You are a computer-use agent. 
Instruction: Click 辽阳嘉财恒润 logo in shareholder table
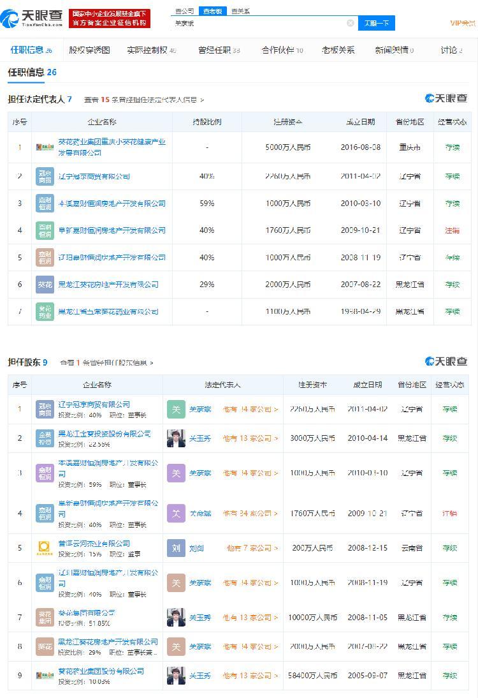[x=45, y=583]
